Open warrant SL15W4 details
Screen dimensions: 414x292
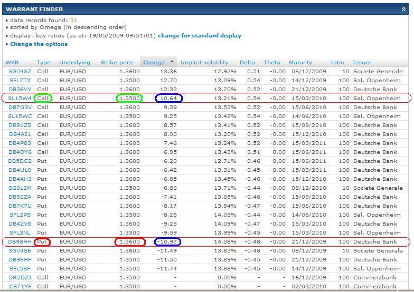[x=20, y=99]
